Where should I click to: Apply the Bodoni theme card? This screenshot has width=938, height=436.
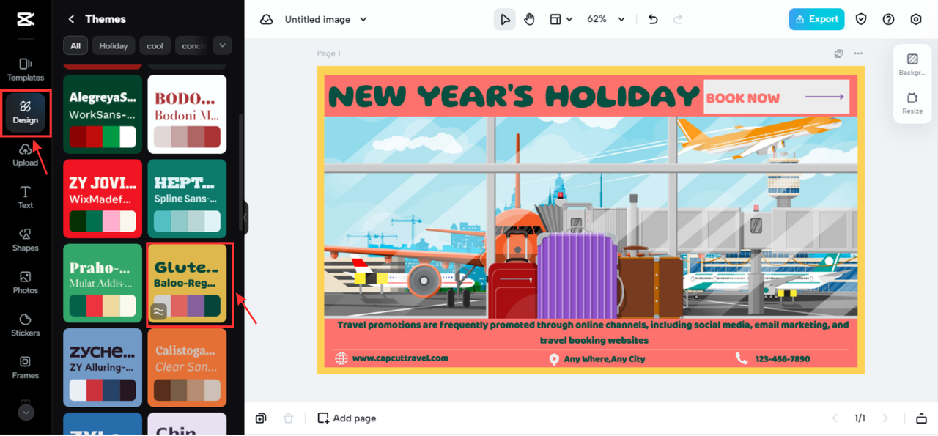tap(187, 114)
